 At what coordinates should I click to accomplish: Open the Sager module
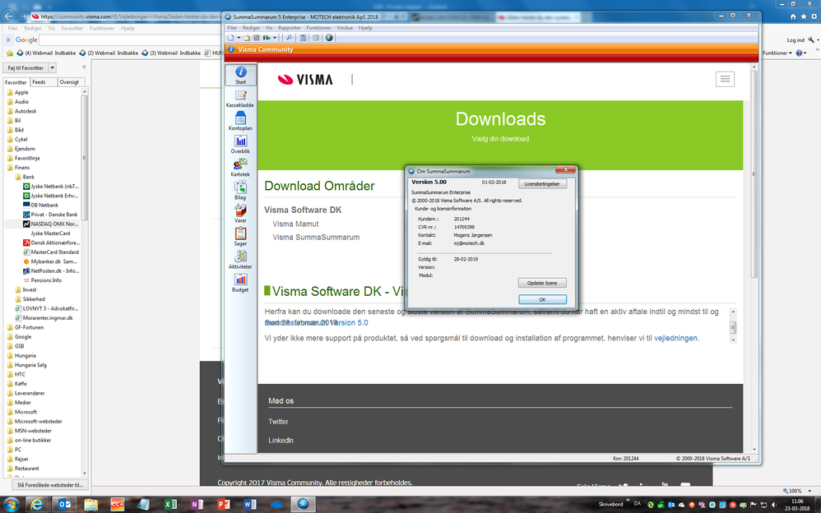(240, 237)
